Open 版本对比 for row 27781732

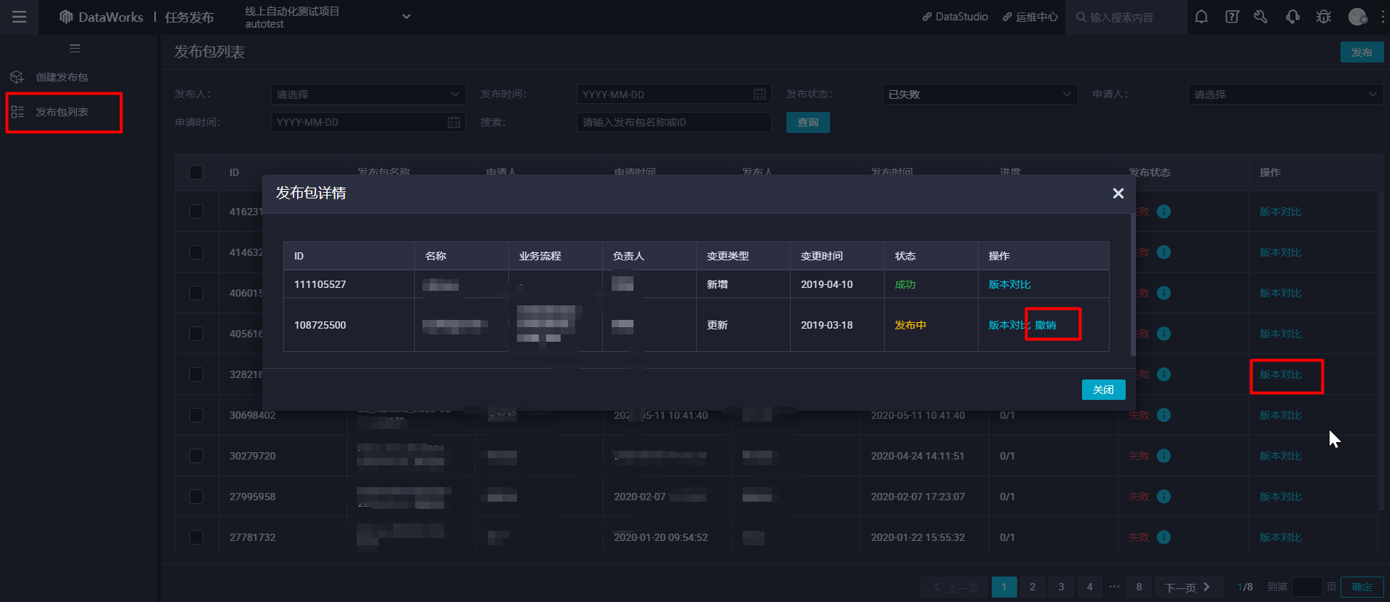click(x=1281, y=537)
